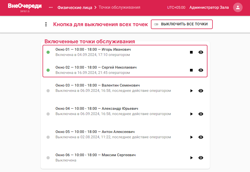Select Окно 06 Максим Сергеевич row
This screenshot has width=250, height=172.
(125, 157)
